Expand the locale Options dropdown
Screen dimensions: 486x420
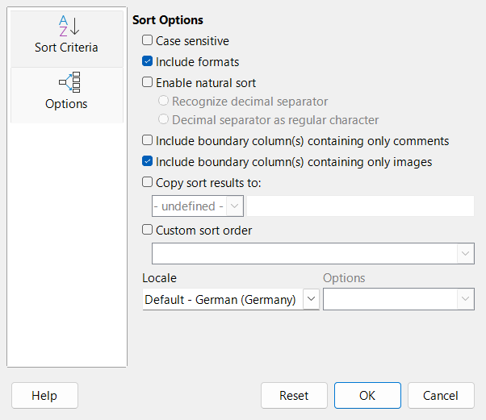465,300
